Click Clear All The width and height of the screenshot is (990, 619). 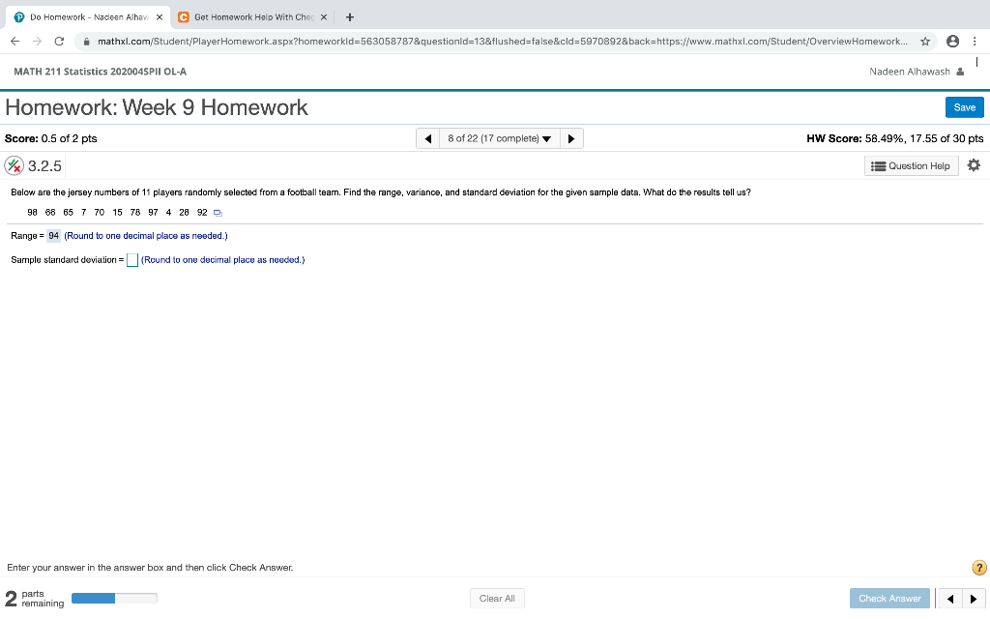(x=497, y=598)
